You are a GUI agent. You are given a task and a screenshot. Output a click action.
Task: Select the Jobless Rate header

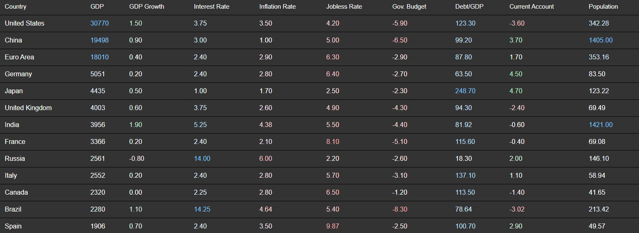(x=344, y=7)
